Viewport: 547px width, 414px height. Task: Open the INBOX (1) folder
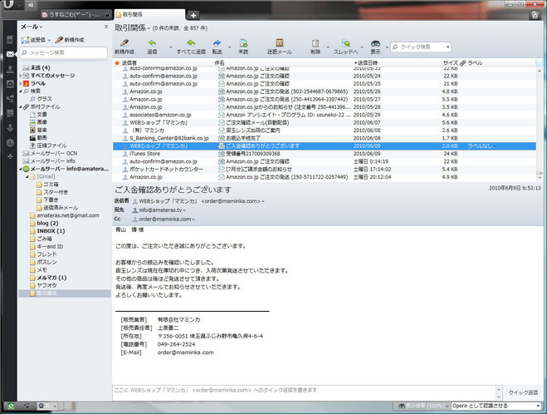pos(51,231)
